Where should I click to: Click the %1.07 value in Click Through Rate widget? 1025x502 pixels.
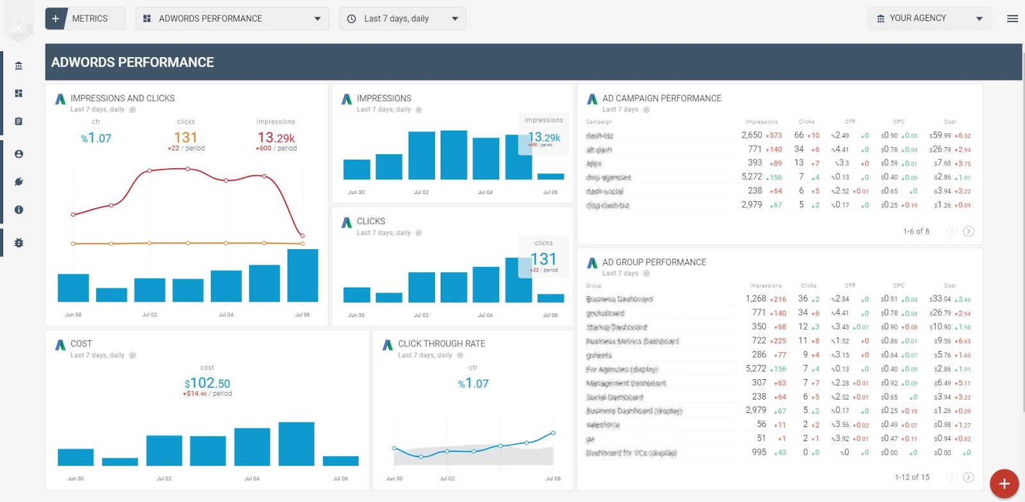tap(473, 384)
